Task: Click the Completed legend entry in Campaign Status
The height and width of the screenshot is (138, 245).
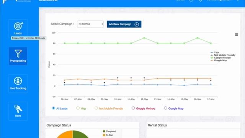Action: tap(109, 131)
